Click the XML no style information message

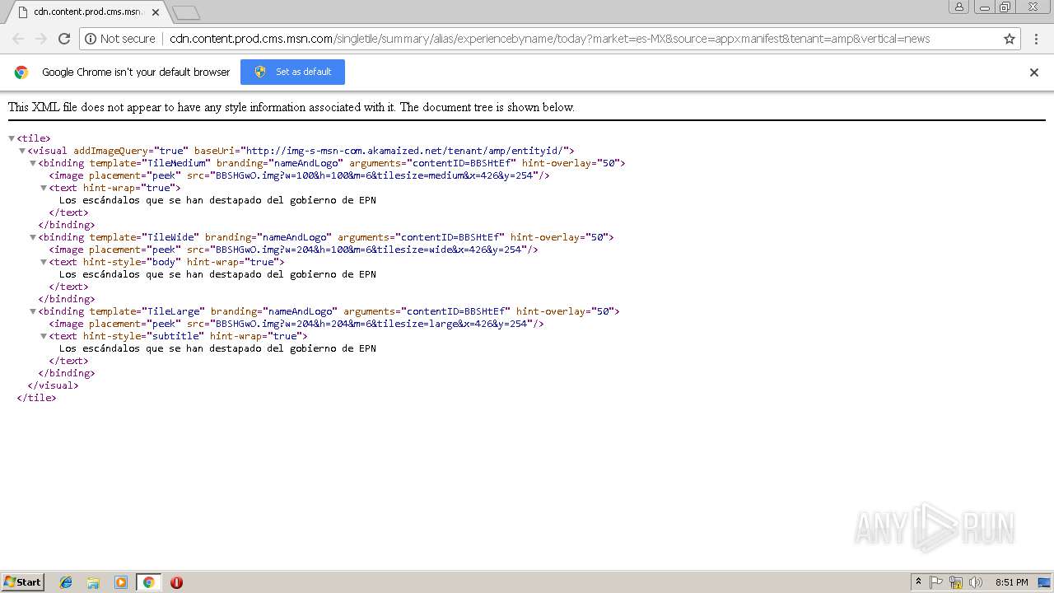pos(291,107)
